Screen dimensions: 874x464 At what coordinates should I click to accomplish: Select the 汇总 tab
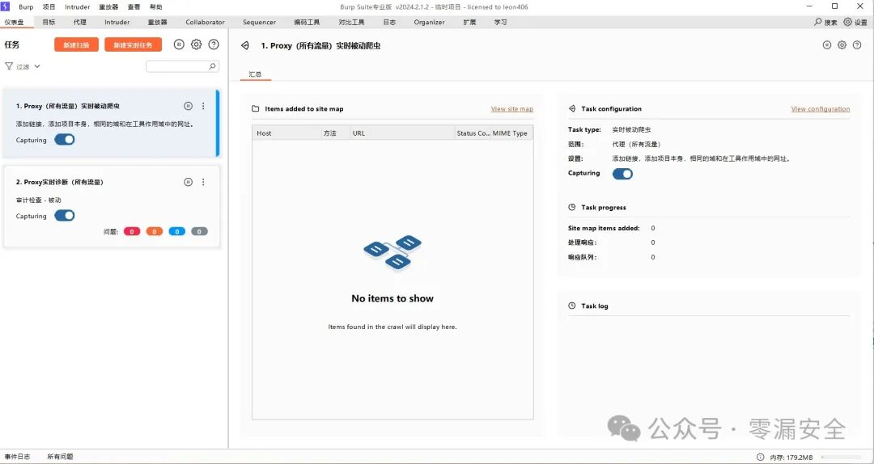click(255, 74)
